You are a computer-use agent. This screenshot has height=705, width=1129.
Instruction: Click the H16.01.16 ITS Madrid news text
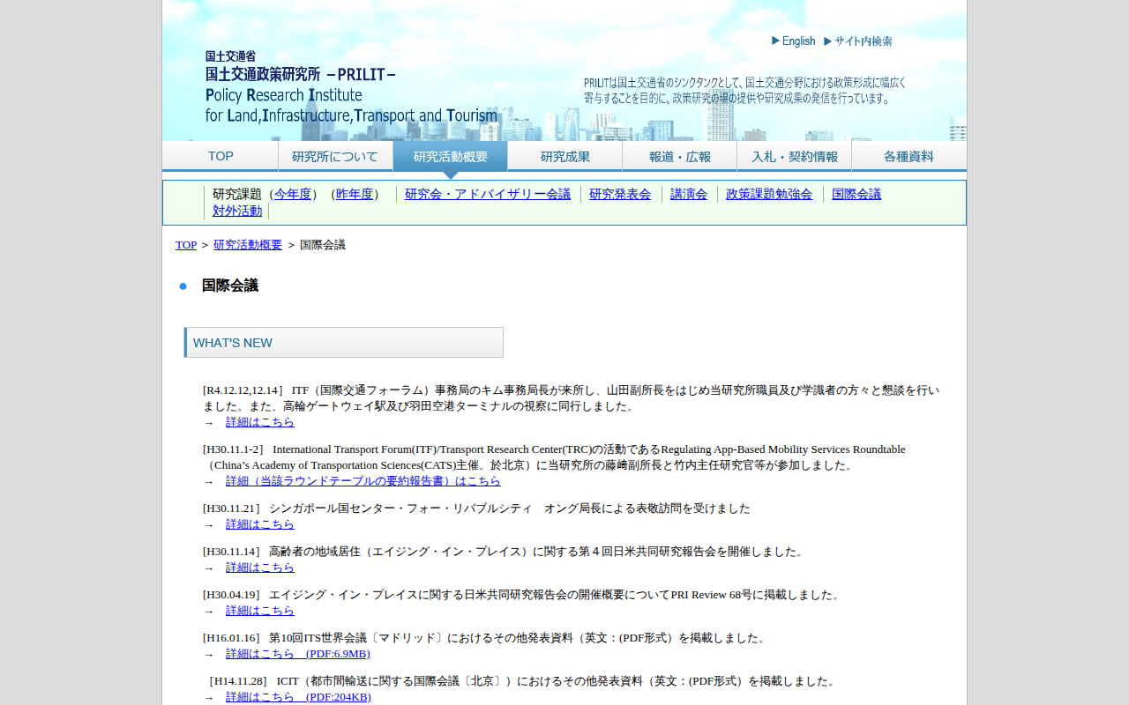click(485, 638)
